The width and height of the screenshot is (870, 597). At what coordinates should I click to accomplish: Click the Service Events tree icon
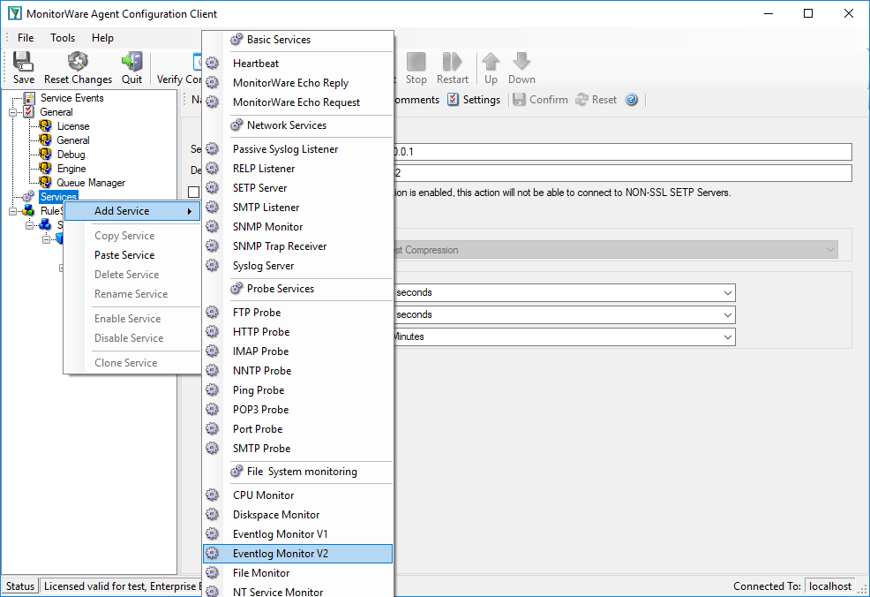[29, 98]
